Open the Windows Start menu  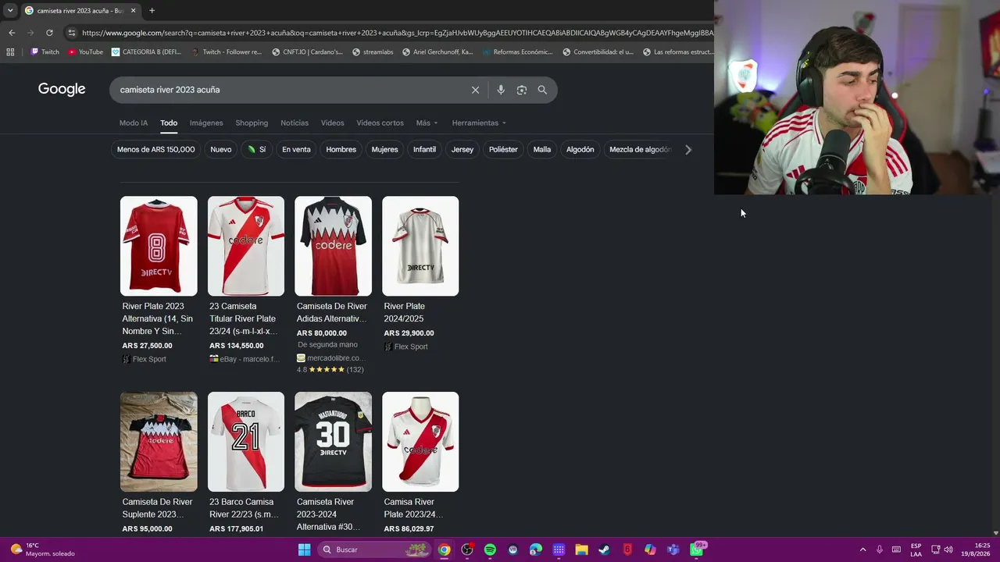click(x=304, y=550)
